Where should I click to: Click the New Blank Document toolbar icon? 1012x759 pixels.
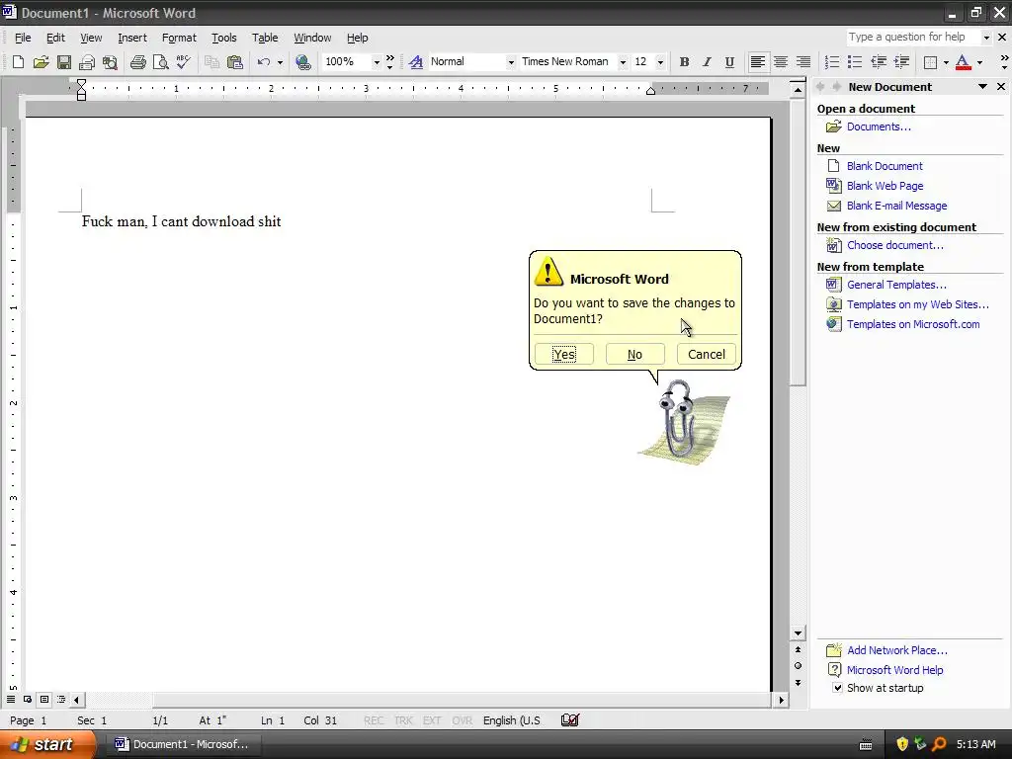18,62
